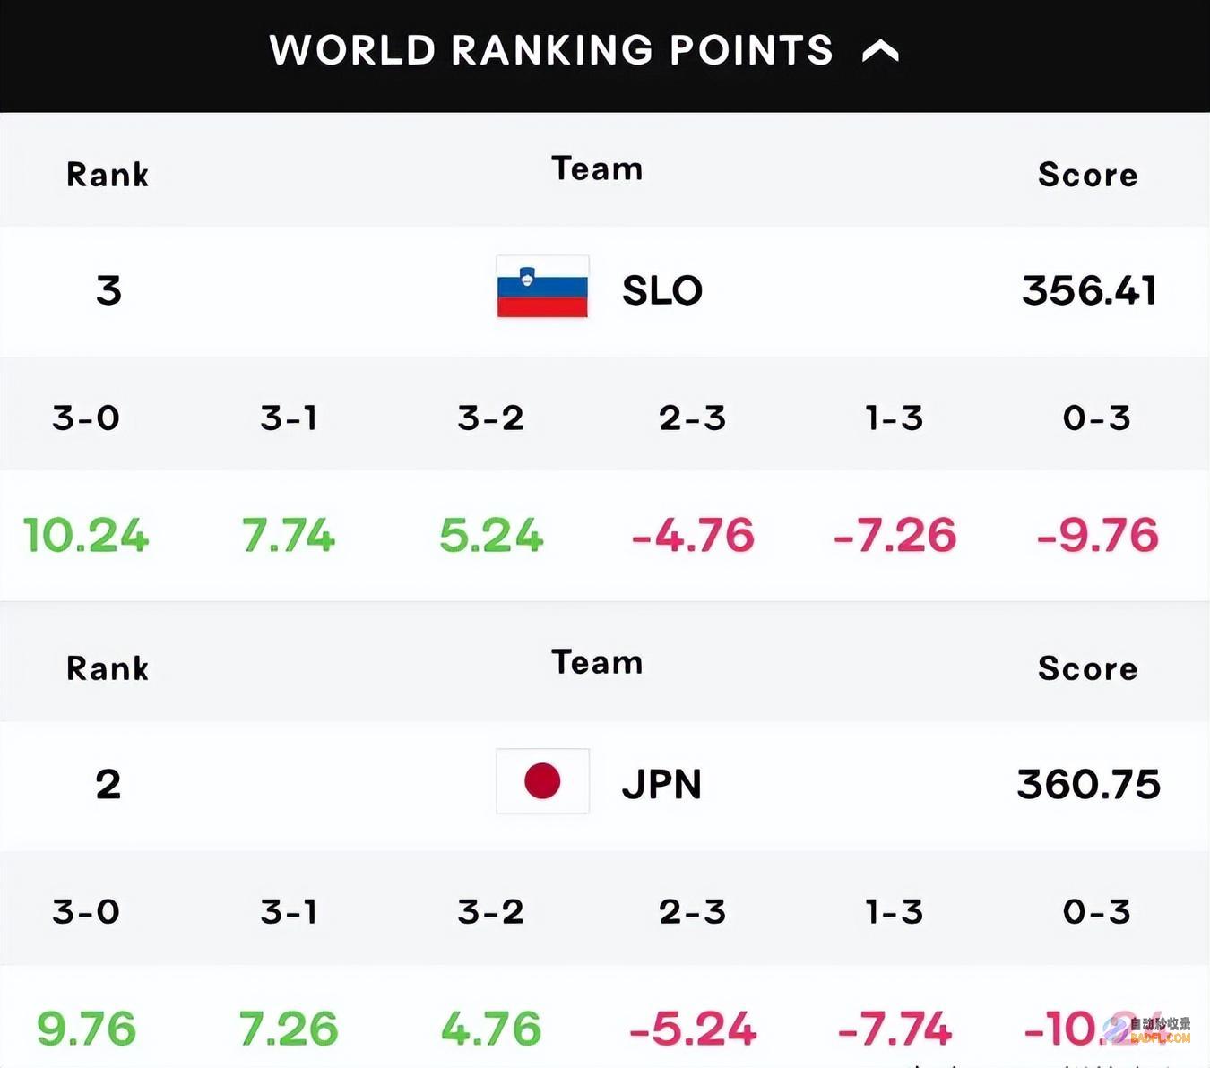This screenshot has height=1068, width=1210.
Task: Select the JPN team name
Action: tap(661, 784)
